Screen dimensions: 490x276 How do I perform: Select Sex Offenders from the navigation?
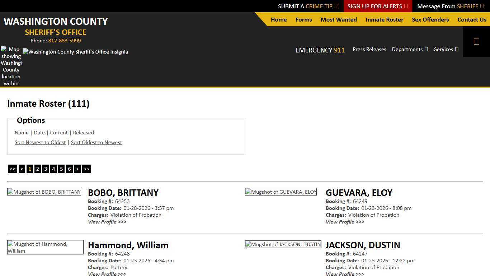point(430,20)
